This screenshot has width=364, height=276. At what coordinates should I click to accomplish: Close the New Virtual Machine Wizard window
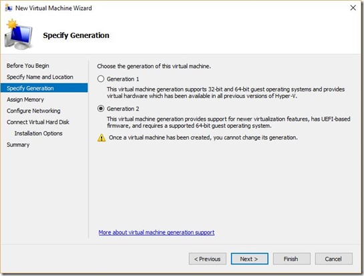[353, 7]
